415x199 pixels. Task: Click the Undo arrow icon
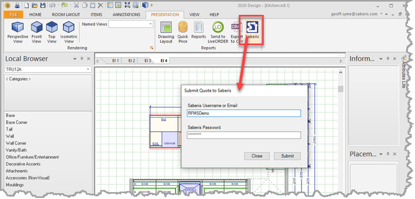click(52, 5)
